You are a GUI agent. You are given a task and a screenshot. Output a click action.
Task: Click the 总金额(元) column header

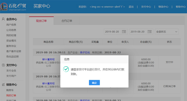point(146,42)
